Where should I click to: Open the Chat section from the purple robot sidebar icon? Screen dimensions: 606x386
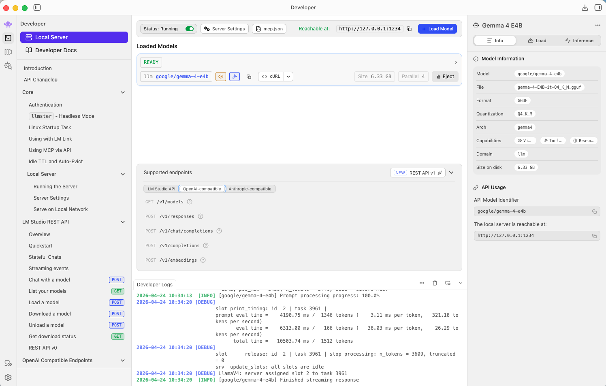pos(8,24)
